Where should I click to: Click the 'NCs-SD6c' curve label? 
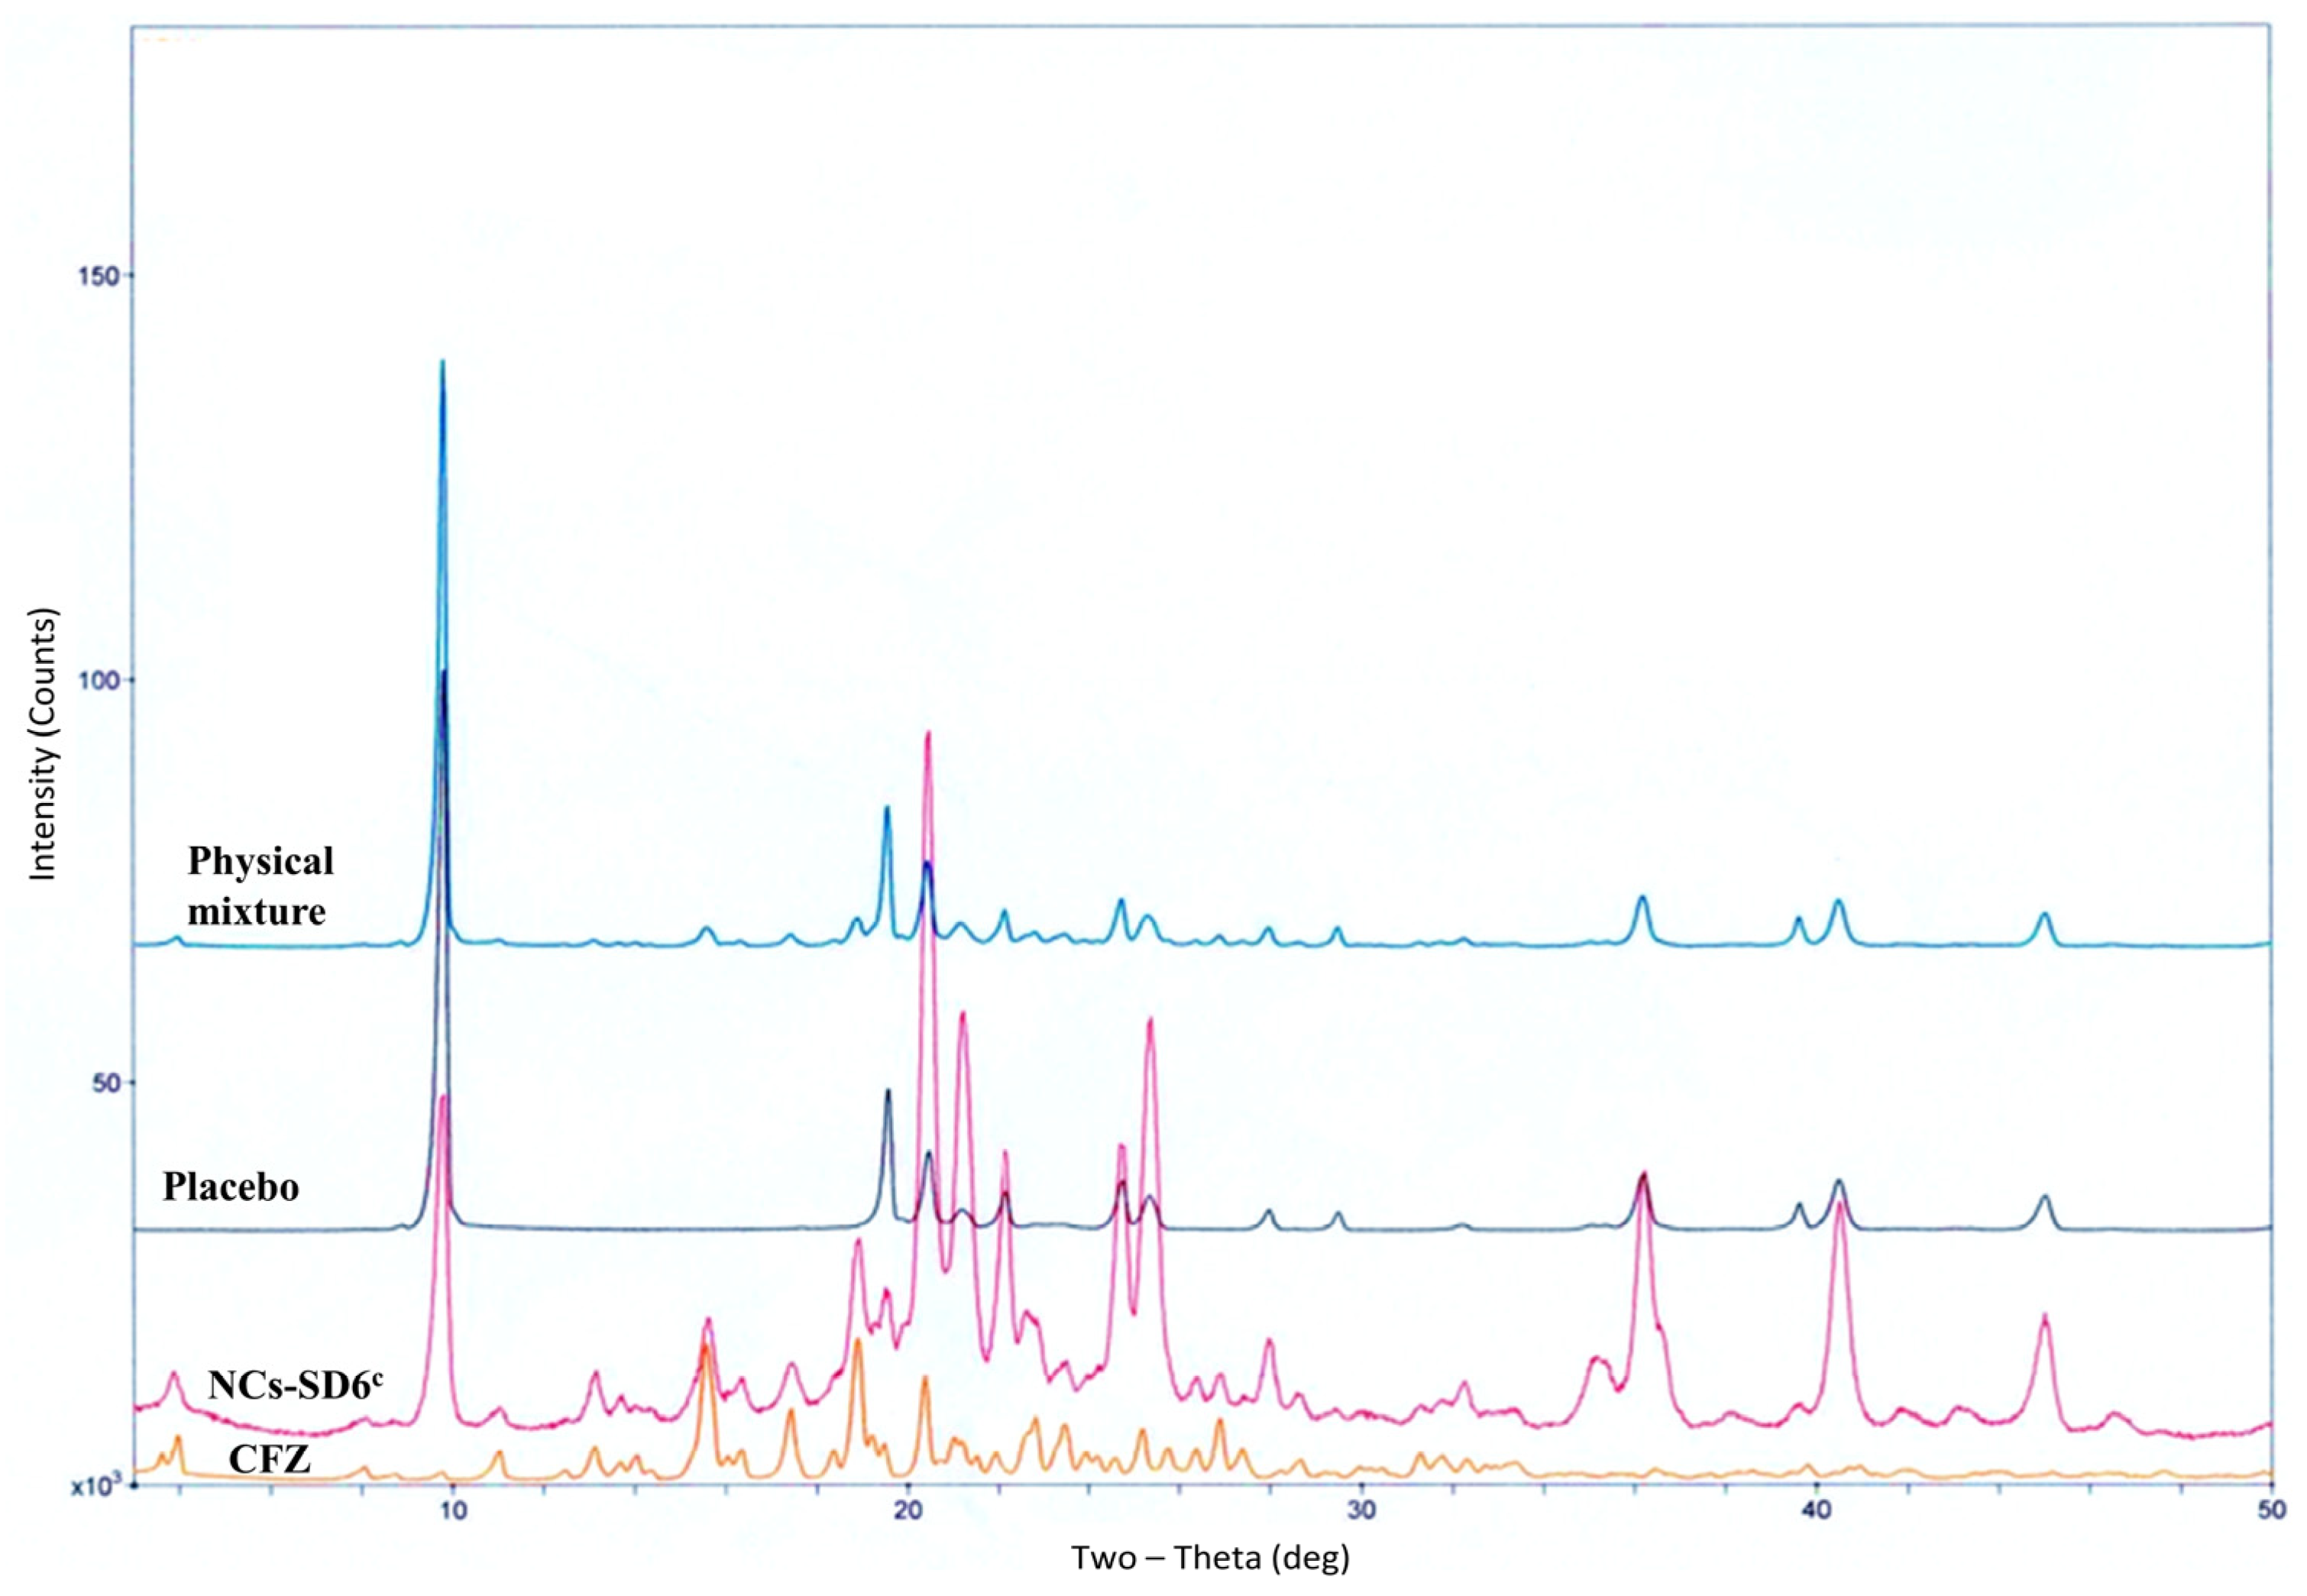[x=296, y=1385]
